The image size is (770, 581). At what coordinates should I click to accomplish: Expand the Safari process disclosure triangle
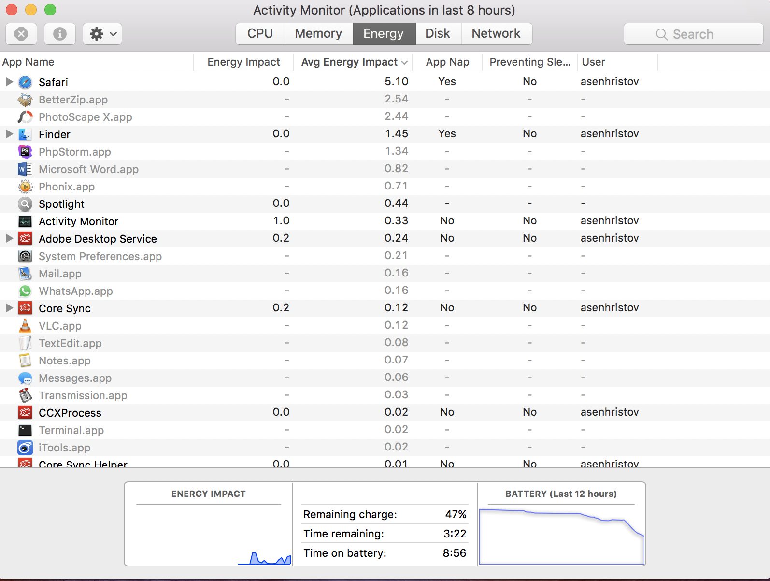pos(9,82)
